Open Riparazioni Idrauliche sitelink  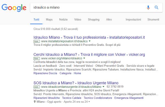pyautogui.click(x=46, y=98)
